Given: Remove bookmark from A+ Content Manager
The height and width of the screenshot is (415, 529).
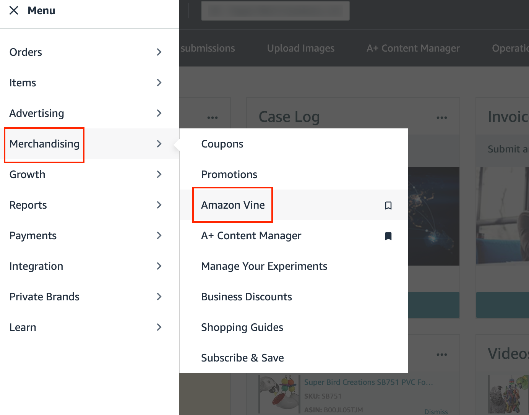Looking at the screenshot, I should coord(388,236).
